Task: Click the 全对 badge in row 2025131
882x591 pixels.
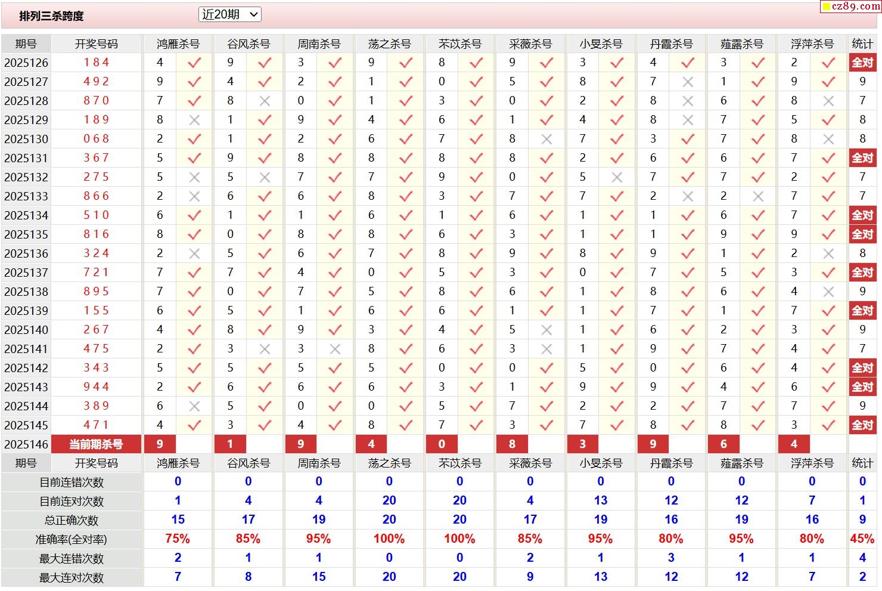Action: (x=862, y=158)
